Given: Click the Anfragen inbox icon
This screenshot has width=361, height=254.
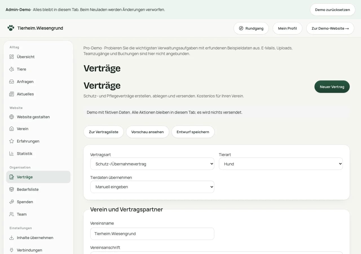Looking at the screenshot, I should [x=12, y=82].
